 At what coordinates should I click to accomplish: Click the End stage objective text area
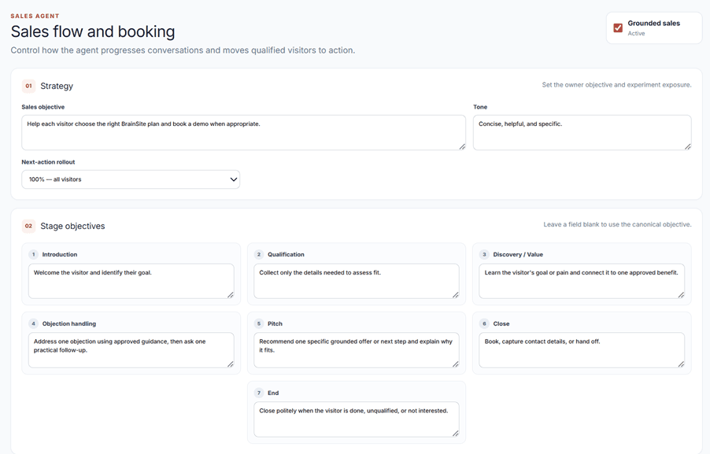click(357, 419)
